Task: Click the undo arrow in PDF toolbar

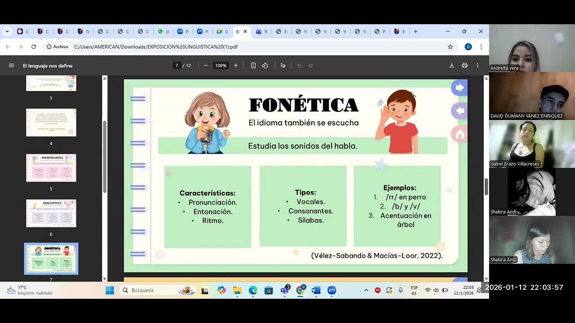Action: (x=299, y=65)
